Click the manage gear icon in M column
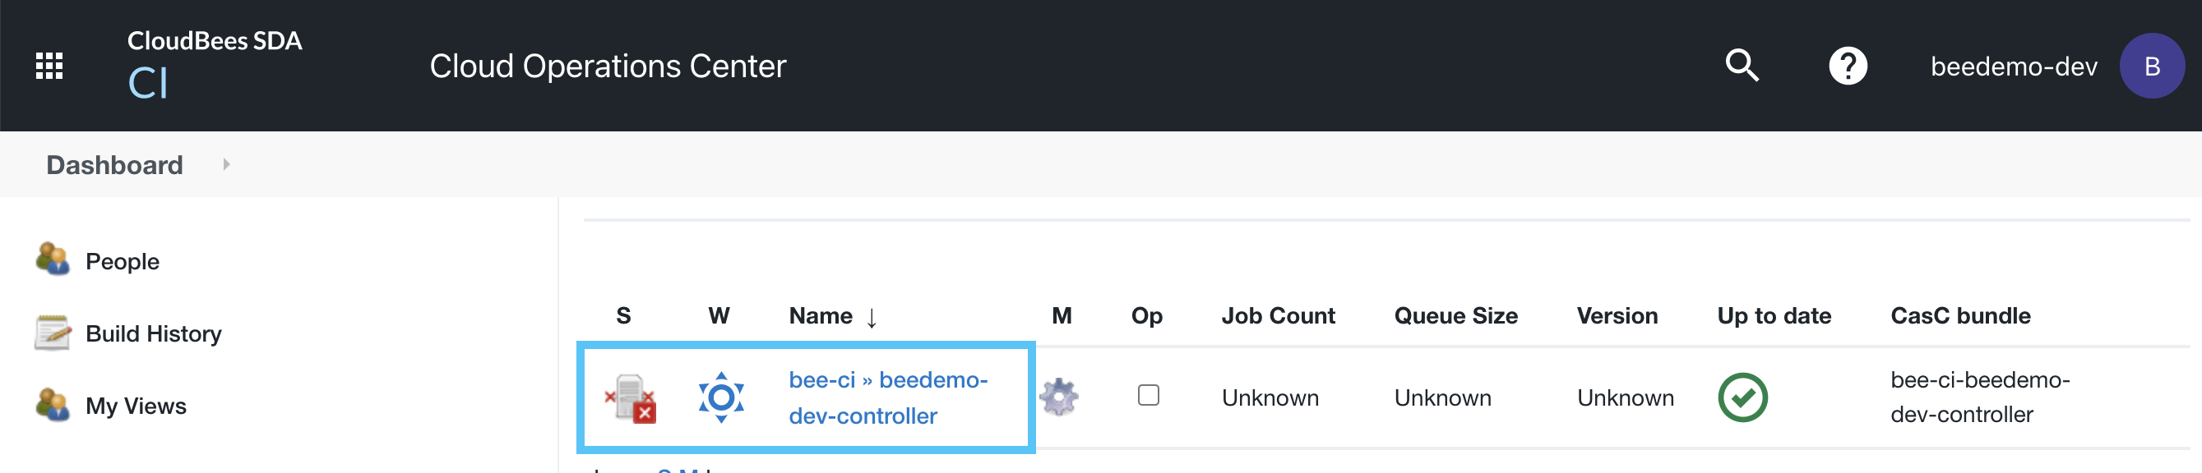The image size is (2202, 473). point(1059,397)
